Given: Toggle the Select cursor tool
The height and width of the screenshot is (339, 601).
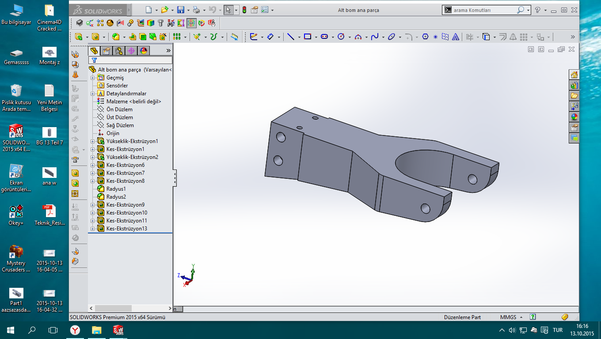Looking at the screenshot, I should point(228,10).
